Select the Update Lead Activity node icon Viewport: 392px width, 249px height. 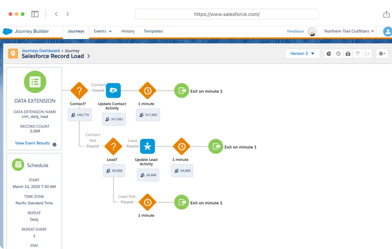[148, 147]
